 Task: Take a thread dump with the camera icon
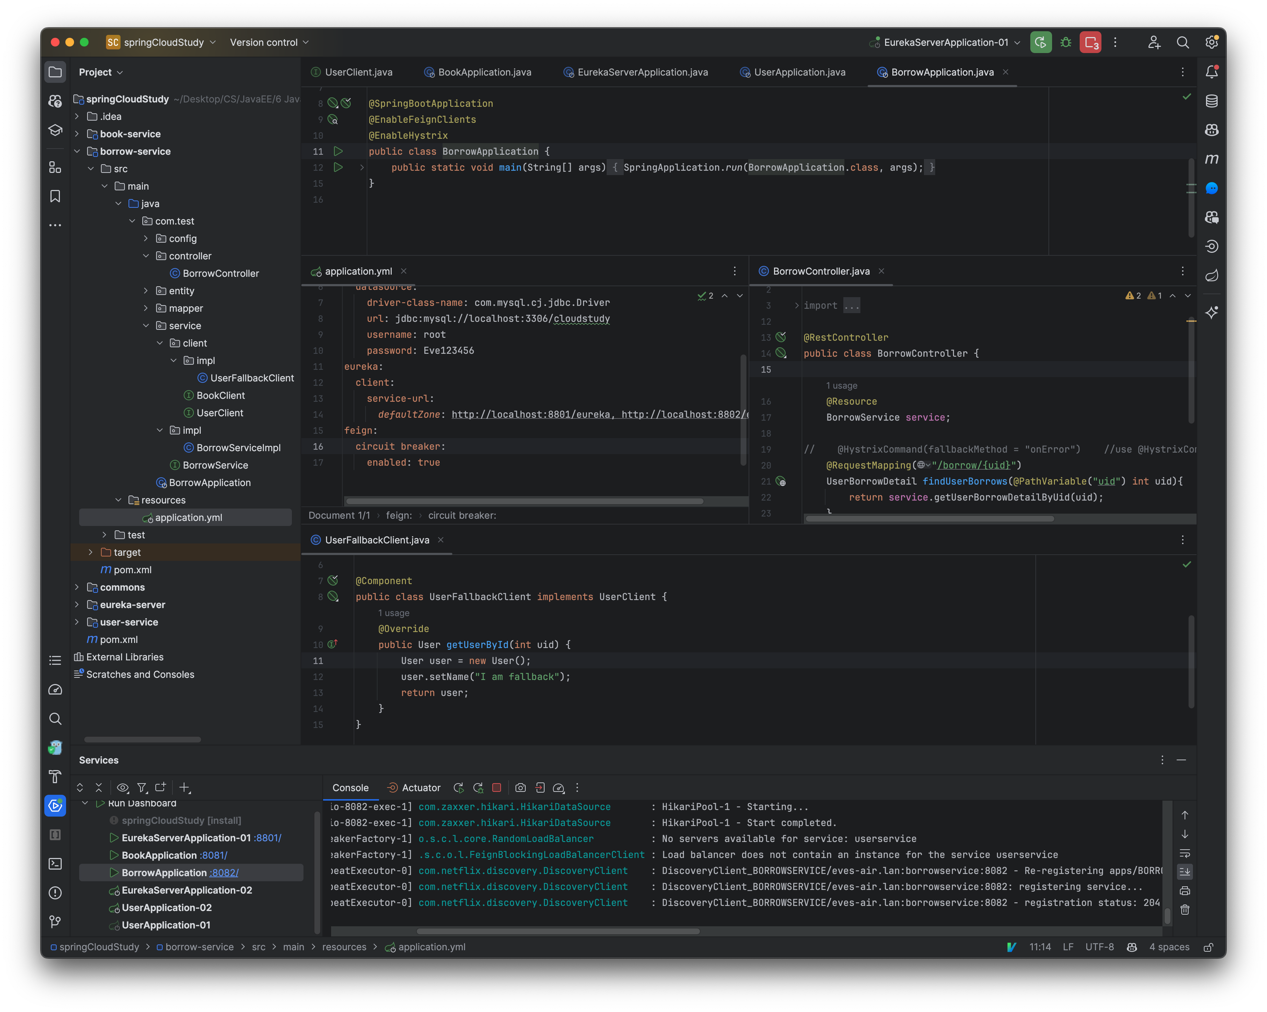pos(520,788)
